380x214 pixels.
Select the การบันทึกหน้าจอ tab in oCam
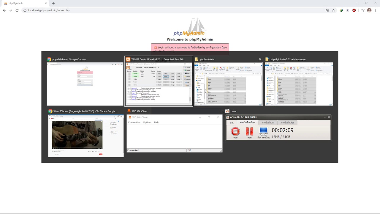tap(248, 122)
